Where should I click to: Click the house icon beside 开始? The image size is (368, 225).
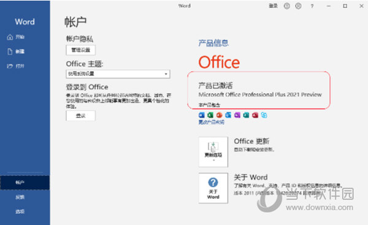[x=10, y=37]
